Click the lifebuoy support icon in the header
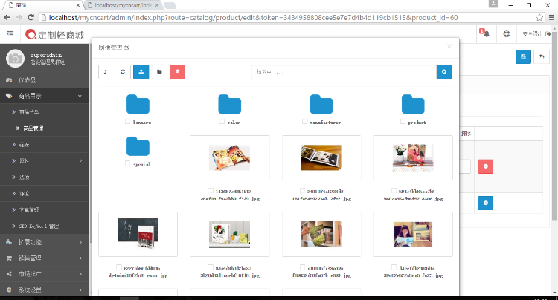558x300 pixels. pos(507,34)
